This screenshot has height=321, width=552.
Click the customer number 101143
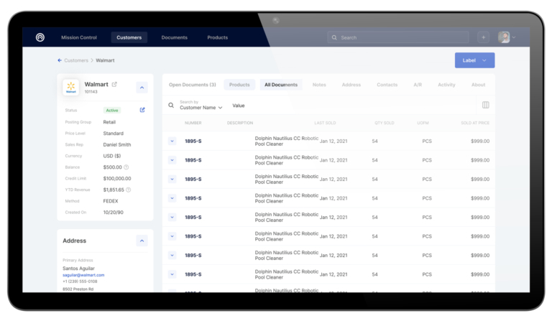(x=91, y=92)
